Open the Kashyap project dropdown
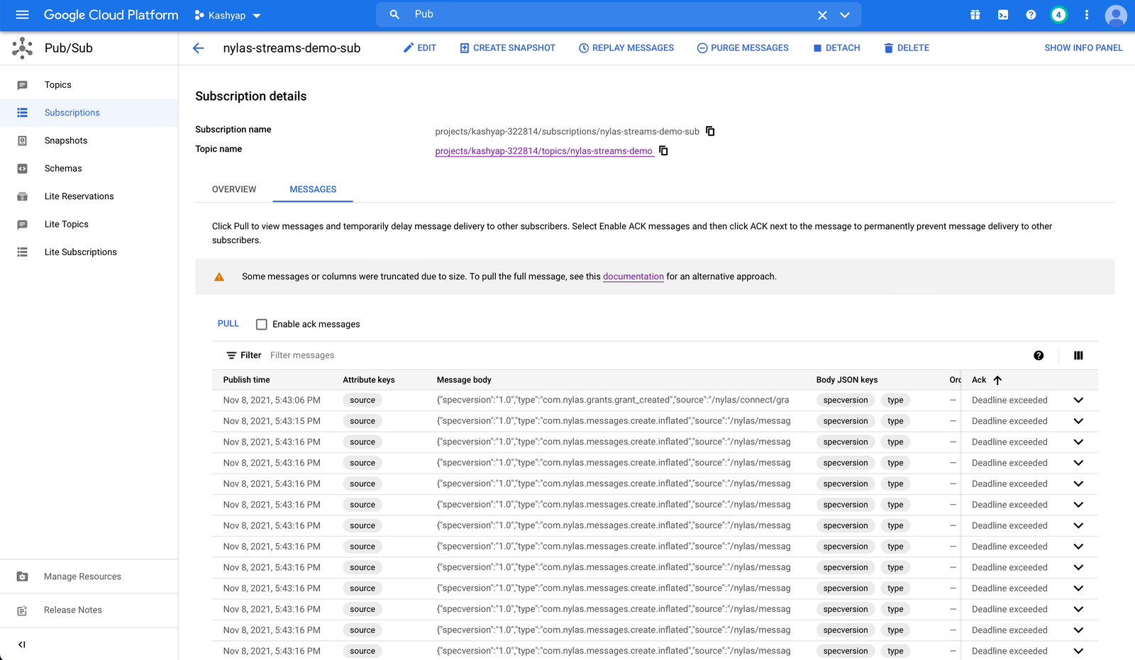The width and height of the screenshot is (1135, 660). [x=227, y=15]
